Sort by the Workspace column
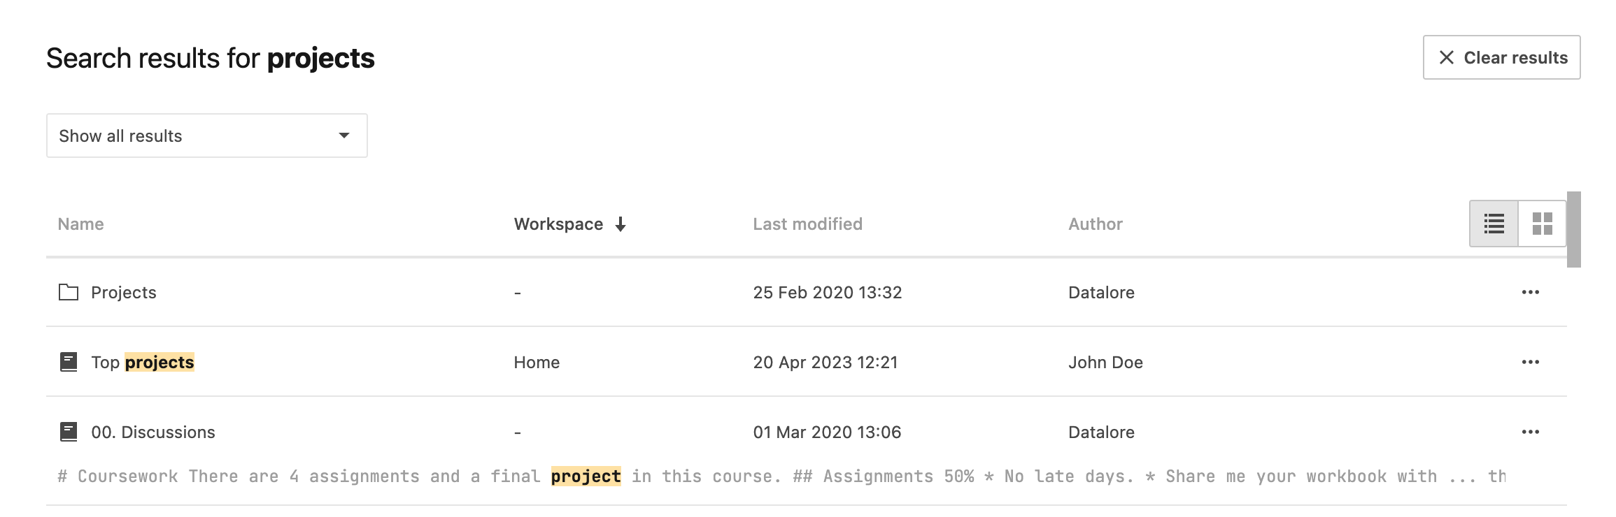This screenshot has height=517, width=1616. click(x=558, y=224)
